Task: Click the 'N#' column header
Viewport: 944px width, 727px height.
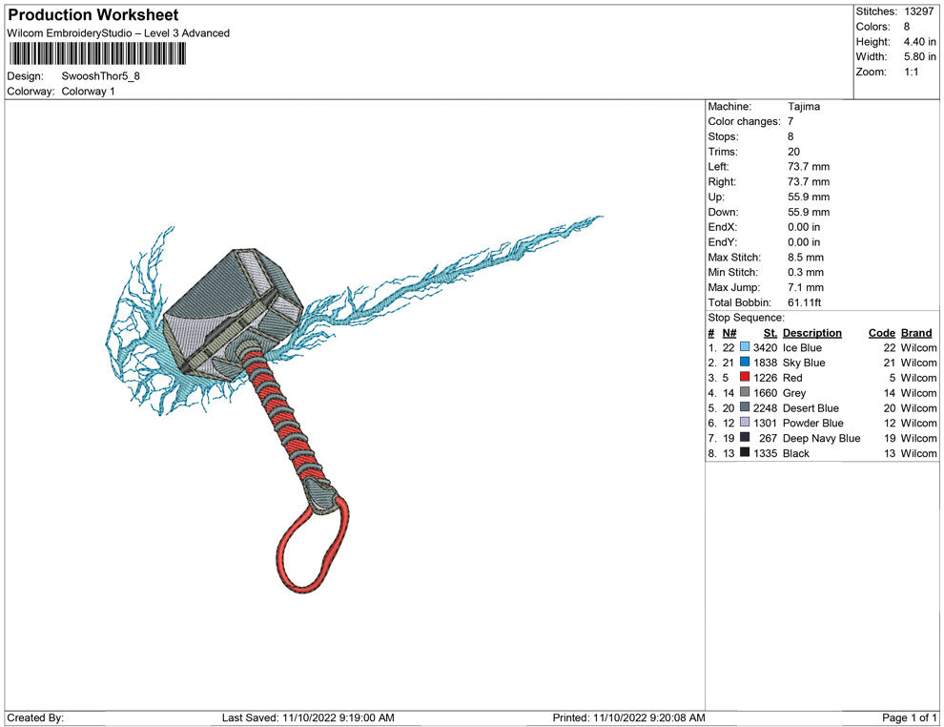Action: click(729, 333)
